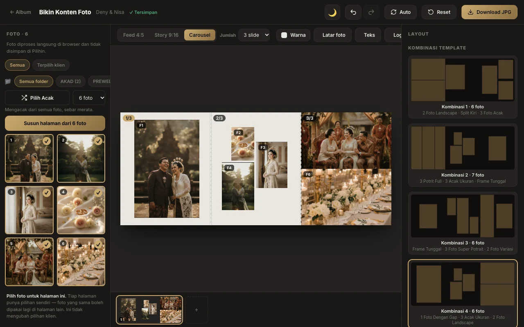Click the redo arrow icon
Image resolution: width=524 pixels, height=327 pixels.
tap(371, 12)
